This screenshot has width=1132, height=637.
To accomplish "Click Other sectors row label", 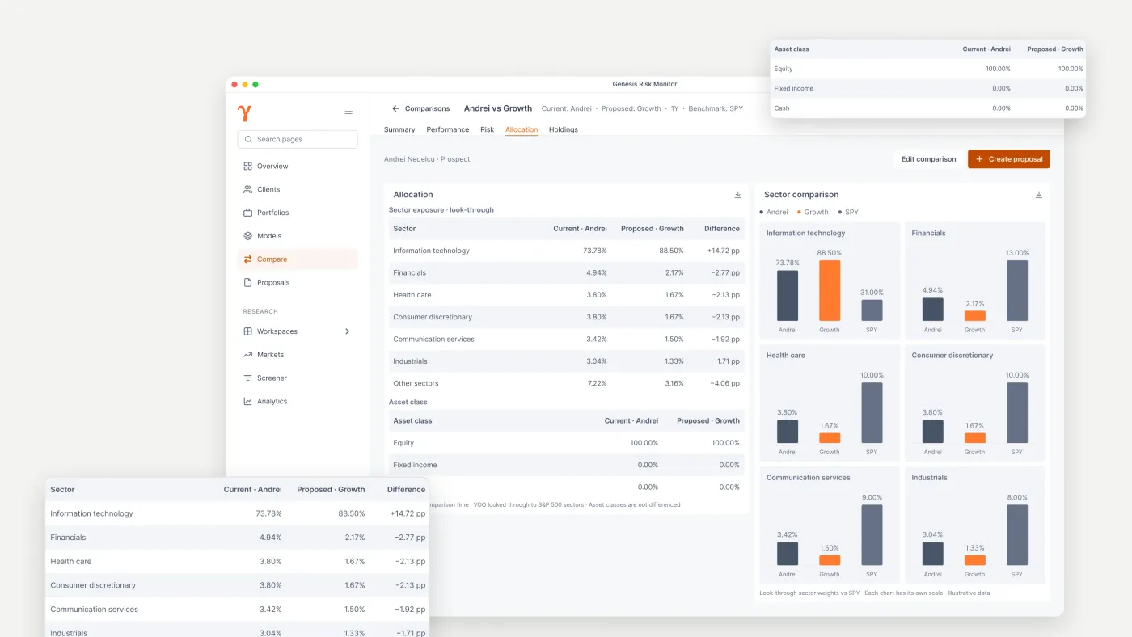I will (x=416, y=383).
